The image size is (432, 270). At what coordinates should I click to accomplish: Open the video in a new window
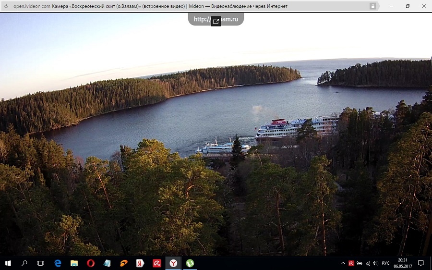click(x=216, y=21)
